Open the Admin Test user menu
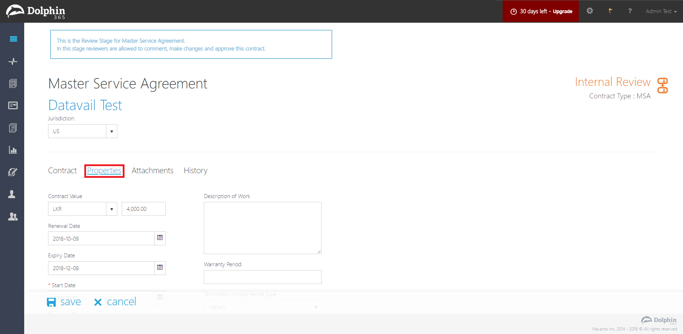 (x=661, y=11)
